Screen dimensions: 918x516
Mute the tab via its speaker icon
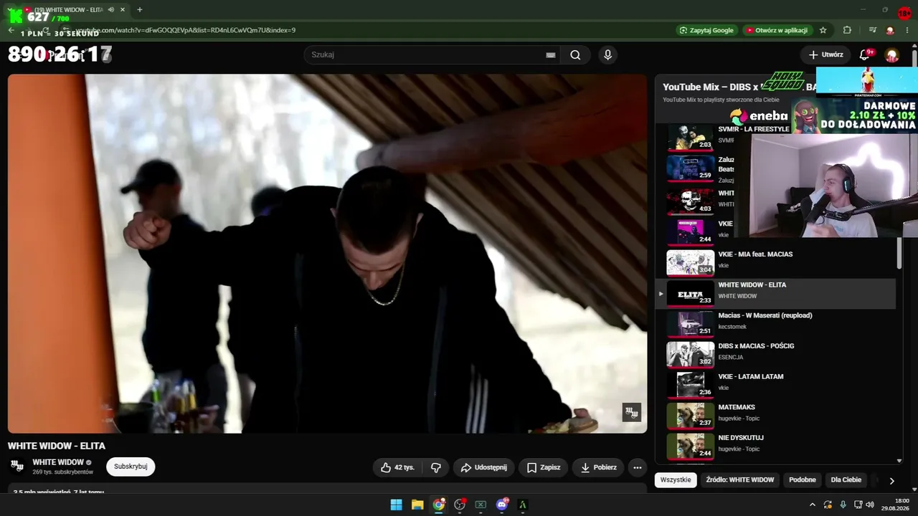(110, 10)
